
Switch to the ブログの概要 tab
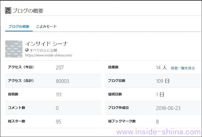click(x=19, y=27)
